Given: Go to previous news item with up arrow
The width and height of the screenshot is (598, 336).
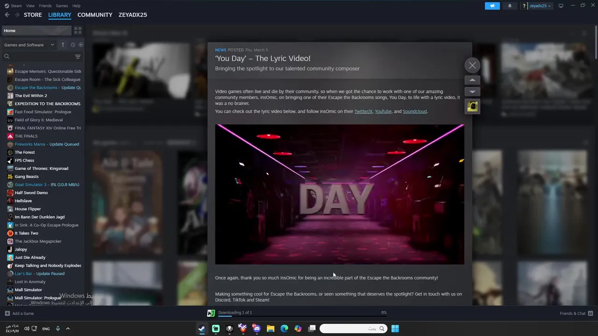Looking at the screenshot, I should [472, 80].
